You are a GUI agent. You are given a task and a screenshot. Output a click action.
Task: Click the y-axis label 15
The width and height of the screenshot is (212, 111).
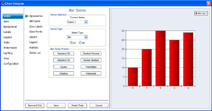point(123,58)
